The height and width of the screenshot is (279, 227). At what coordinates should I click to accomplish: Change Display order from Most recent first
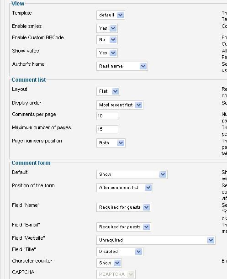(120, 105)
